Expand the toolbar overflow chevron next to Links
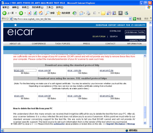Viewport: 153px width, 133px height. (x=151, y=18)
